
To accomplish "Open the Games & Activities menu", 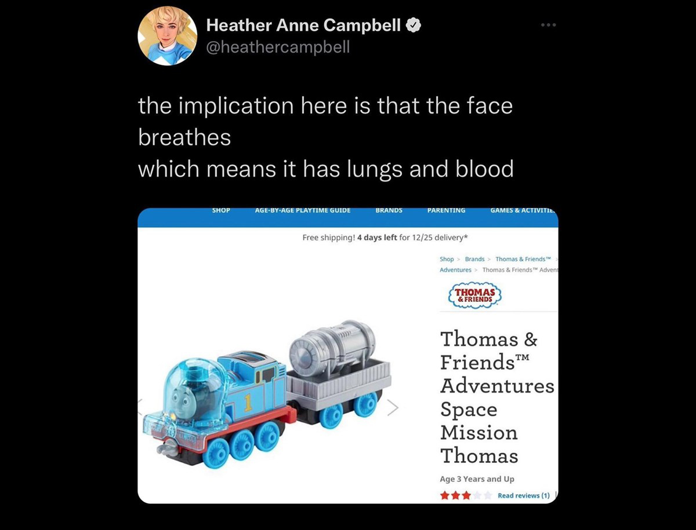I will 523,210.
